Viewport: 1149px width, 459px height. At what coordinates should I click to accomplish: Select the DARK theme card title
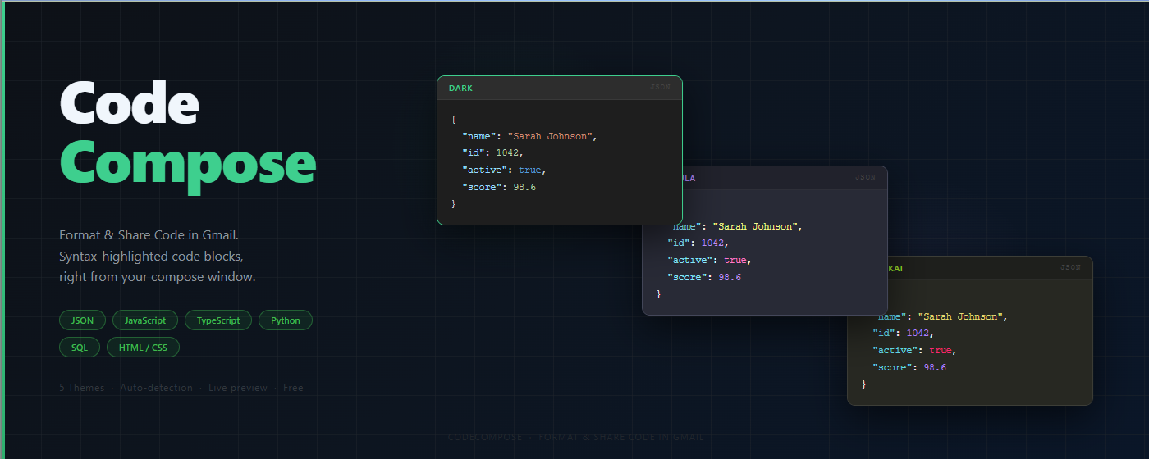coord(460,88)
